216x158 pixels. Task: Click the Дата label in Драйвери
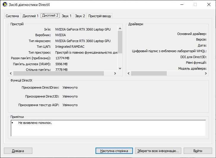[x=202, y=45]
